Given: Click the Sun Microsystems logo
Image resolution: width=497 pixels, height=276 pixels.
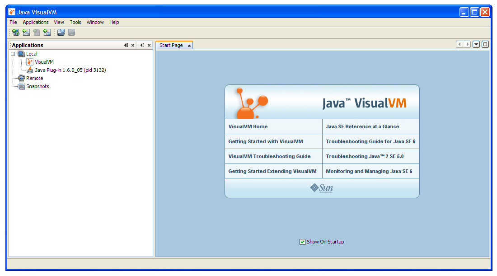Looking at the screenshot, I should [322, 187].
